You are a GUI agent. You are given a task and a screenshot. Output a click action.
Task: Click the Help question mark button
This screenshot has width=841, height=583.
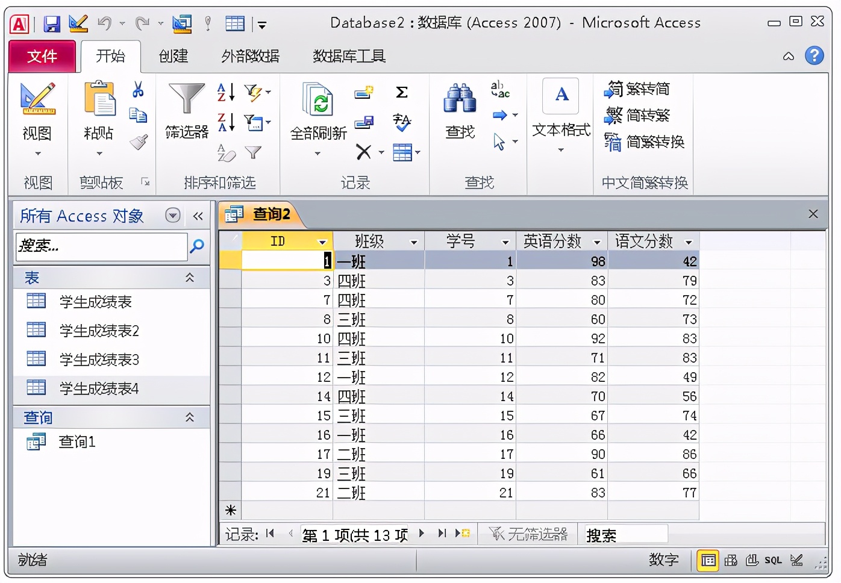click(814, 56)
